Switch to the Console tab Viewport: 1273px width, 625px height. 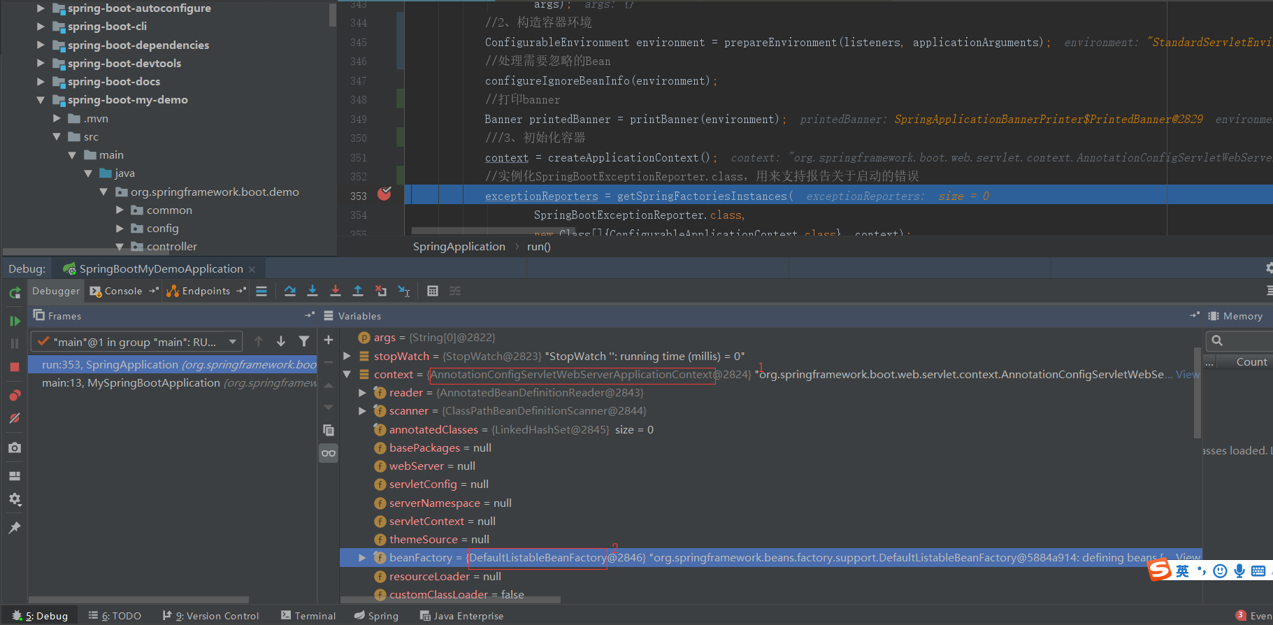[x=123, y=291]
